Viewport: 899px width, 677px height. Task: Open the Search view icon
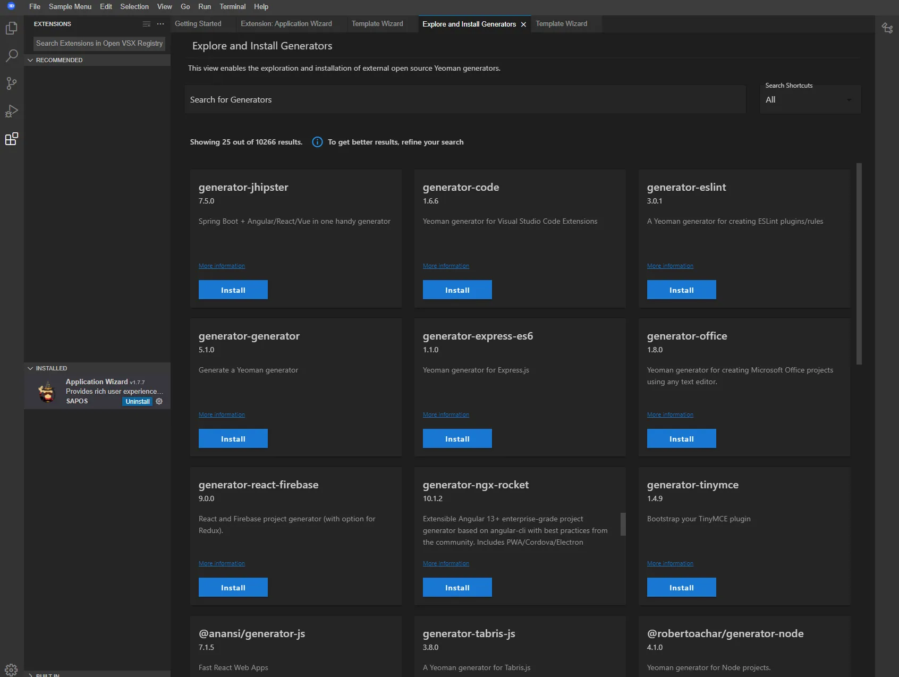coord(11,56)
